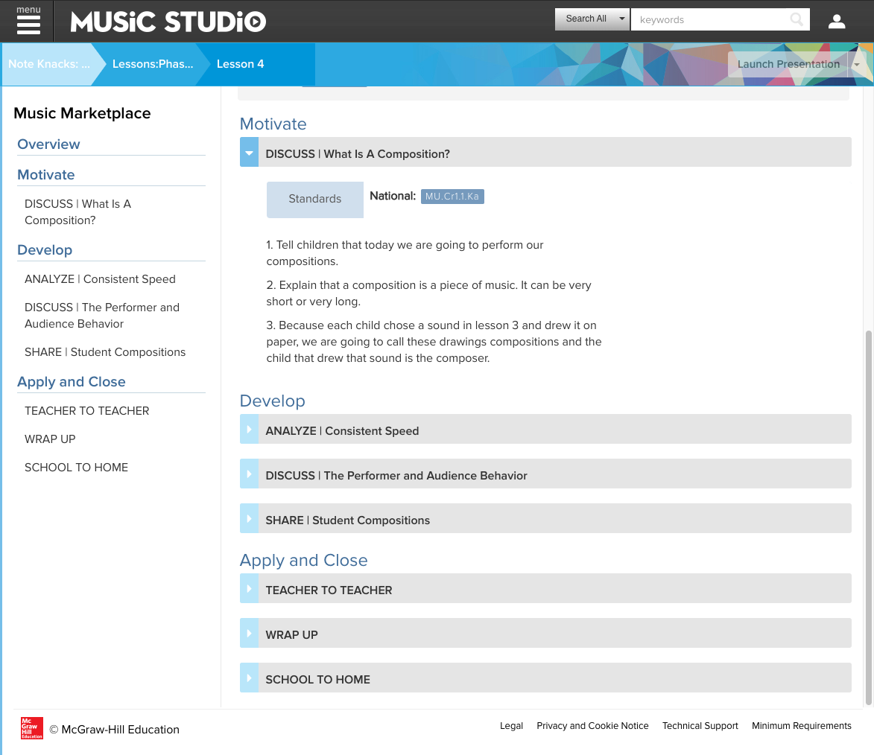
Task: Click the Launch Presentation button
Action: (x=788, y=65)
